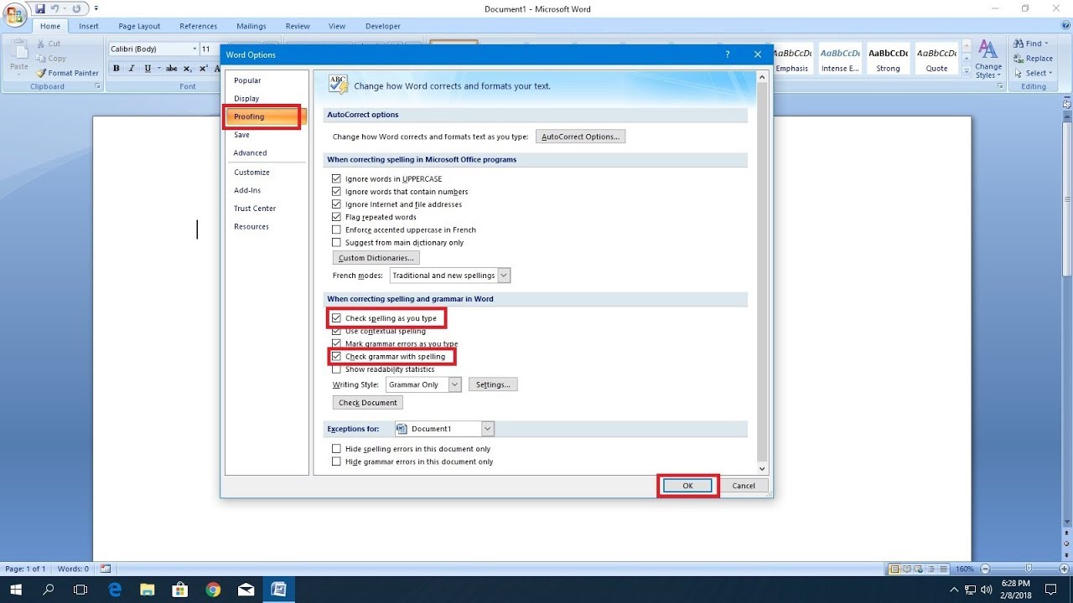Click the Replace command
The image size is (1073, 603).
[1033, 59]
